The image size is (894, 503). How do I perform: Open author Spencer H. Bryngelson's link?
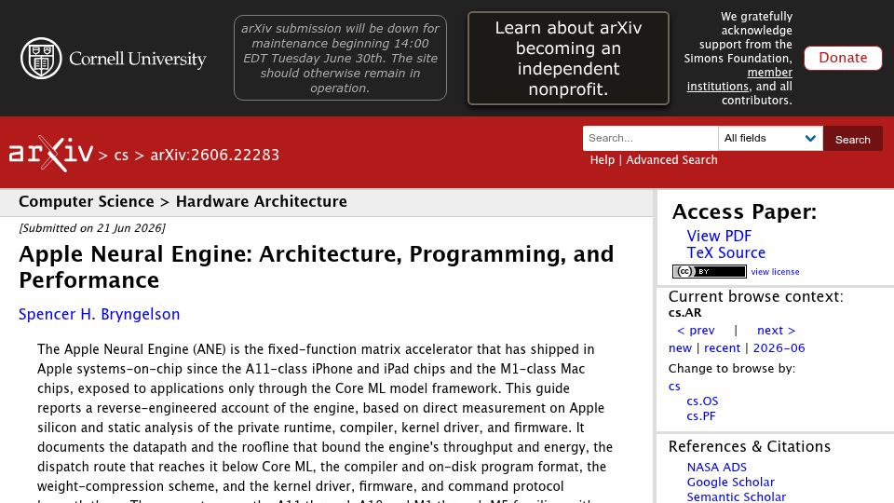point(100,314)
